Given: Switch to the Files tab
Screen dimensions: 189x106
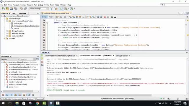Looking at the screenshot, I should [14, 14].
